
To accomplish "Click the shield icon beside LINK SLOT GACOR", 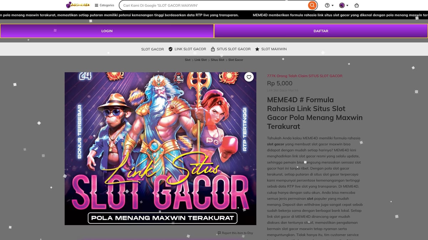I will [170, 49].
